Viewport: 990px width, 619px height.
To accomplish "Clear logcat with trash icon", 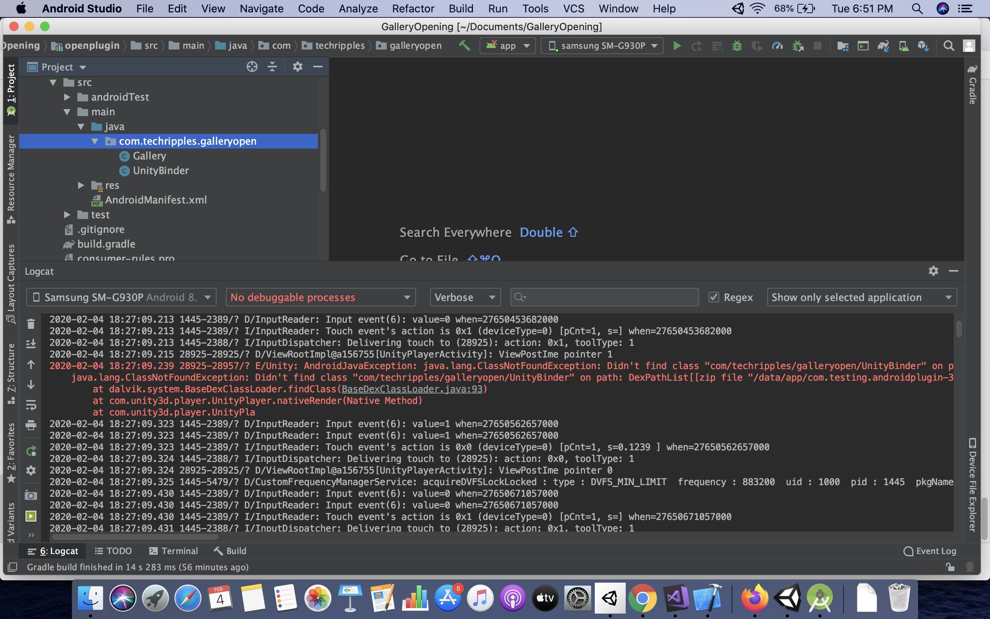I will [x=31, y=324].
